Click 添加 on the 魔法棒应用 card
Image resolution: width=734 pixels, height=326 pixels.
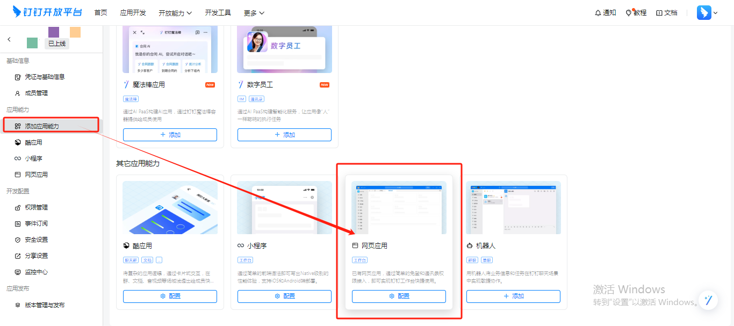click(x=170, y=135)
